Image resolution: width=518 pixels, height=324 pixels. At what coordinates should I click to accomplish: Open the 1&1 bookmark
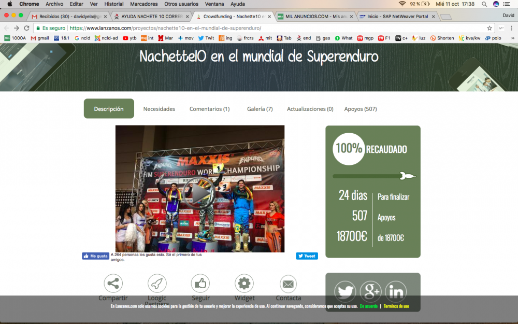click(62, 38)
